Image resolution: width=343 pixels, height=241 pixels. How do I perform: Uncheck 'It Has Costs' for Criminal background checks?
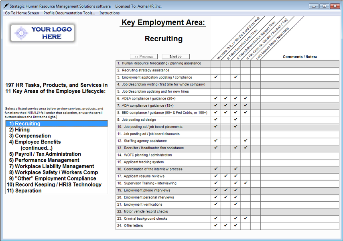(246, 219)
